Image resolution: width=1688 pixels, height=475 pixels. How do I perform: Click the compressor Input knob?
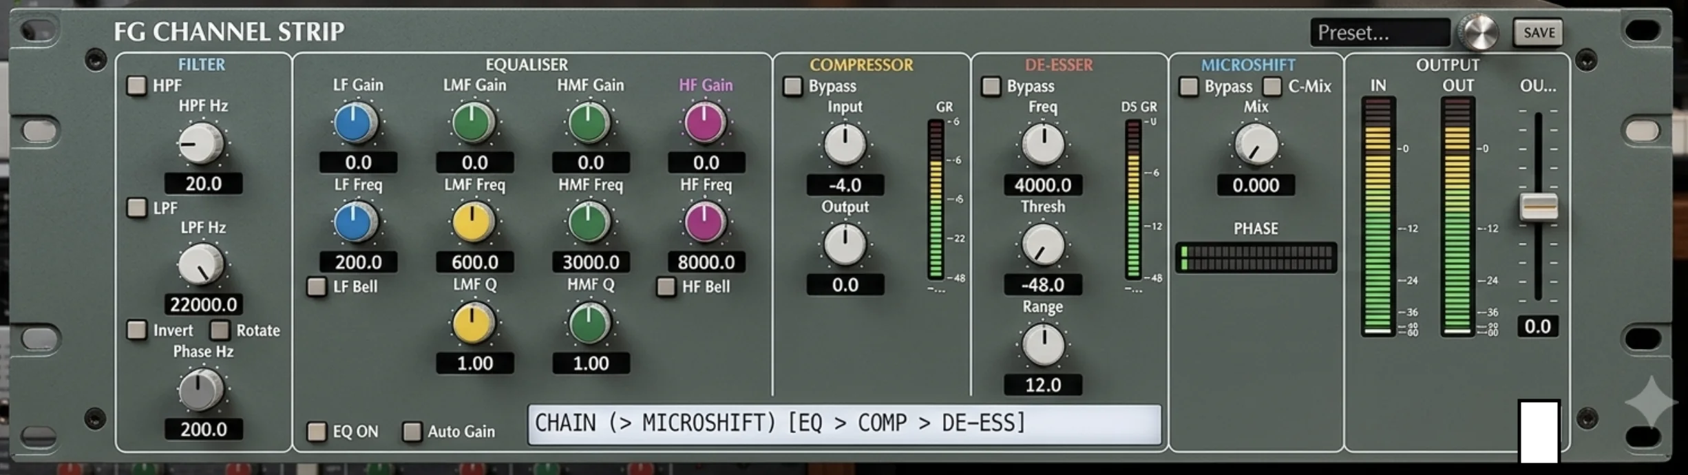(x=845, y=145)
